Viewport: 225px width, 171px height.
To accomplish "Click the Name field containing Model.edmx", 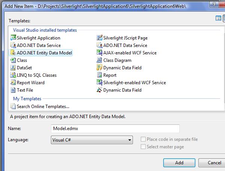I will [x=115, y=129].
